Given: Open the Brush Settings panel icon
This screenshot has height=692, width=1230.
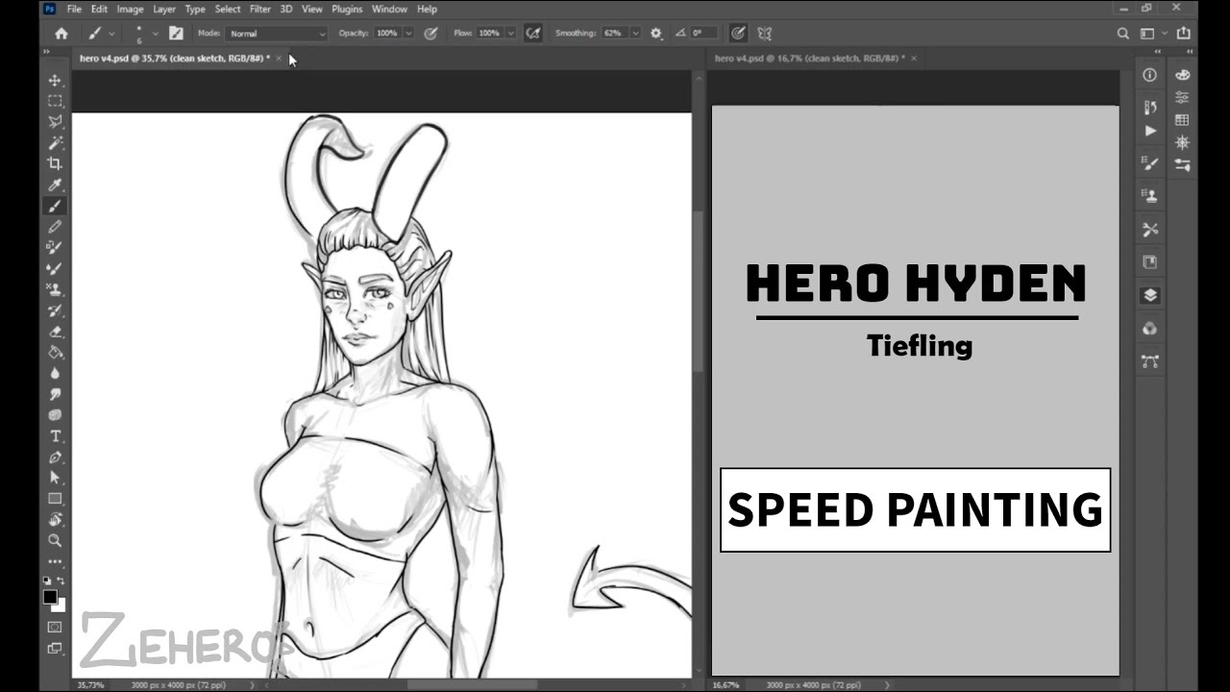Looking at the screenshot, I should (x=1149, y=163).
